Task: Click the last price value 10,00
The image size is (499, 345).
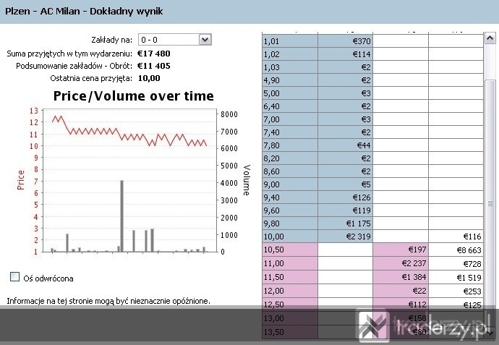Action: click(x=149, y=78)
